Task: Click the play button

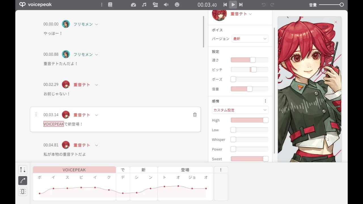Action: click(x=233, y=5)
